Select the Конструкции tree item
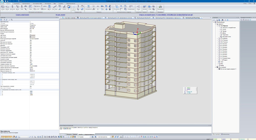This screenshot has width=256, height=140. [222, 67]
